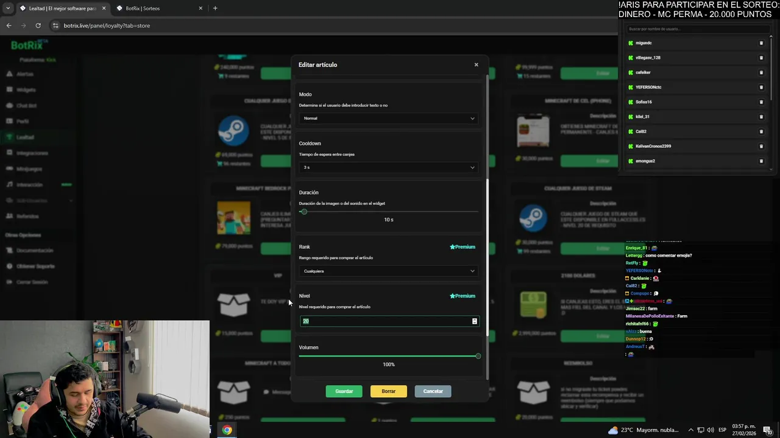Click the Volumen slider handle
780x438 pixels.
(478, 356)
